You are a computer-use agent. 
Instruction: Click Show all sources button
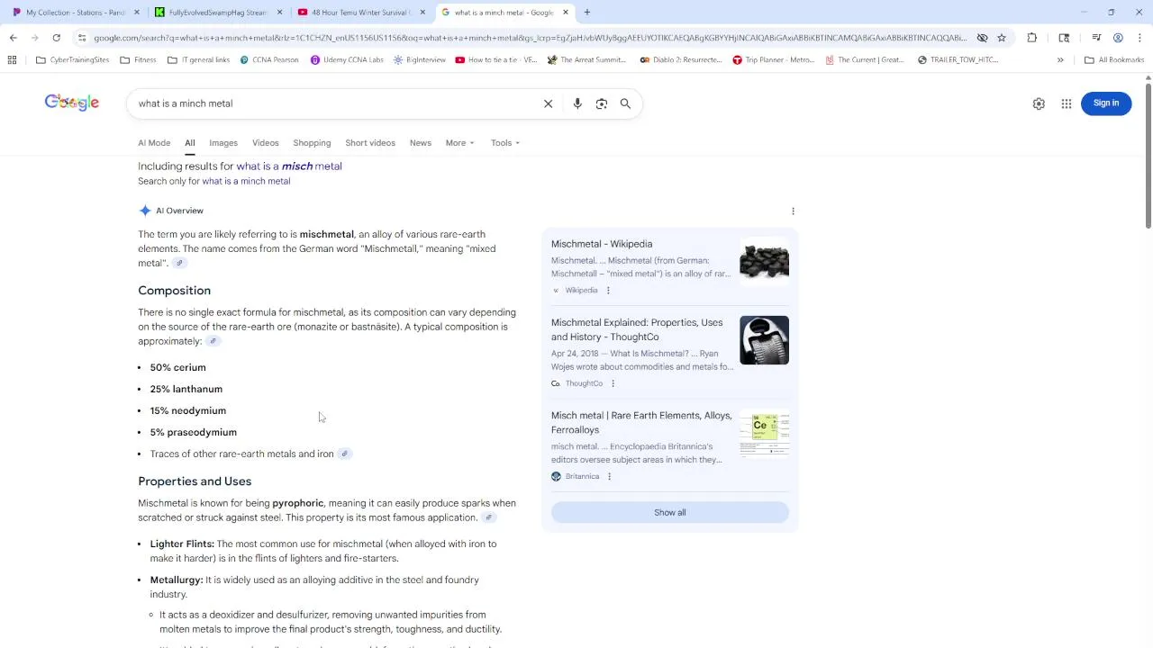click(x=670, y=512)
